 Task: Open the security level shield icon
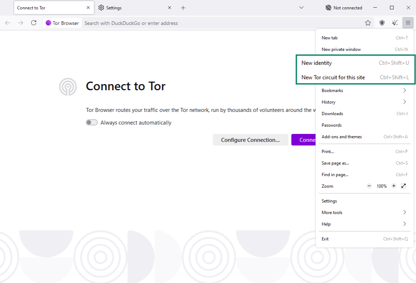tap(382, 22)
